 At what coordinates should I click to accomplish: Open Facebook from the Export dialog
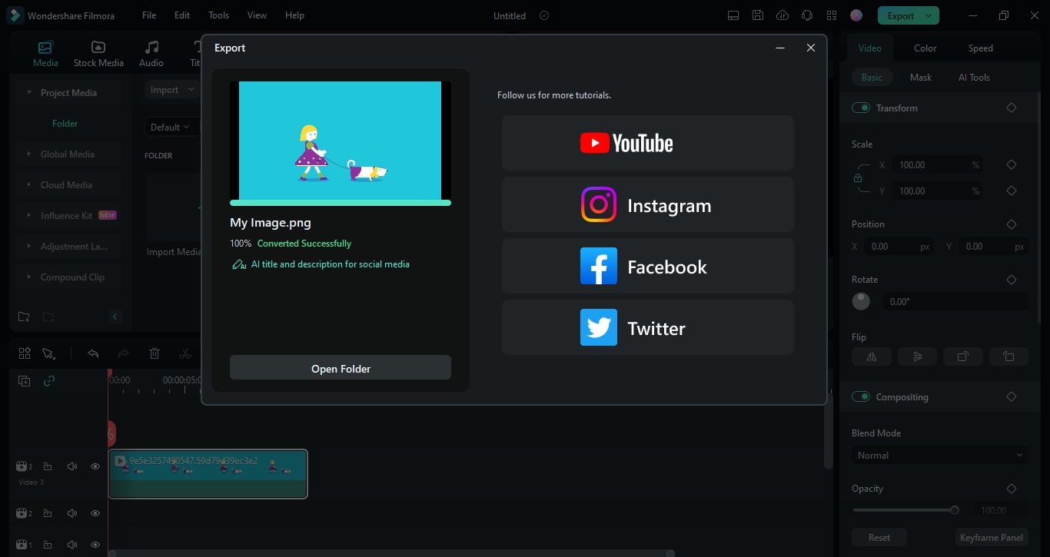pos(647,267)
